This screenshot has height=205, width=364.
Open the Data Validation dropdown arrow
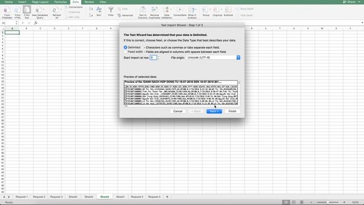pos(171,10)
